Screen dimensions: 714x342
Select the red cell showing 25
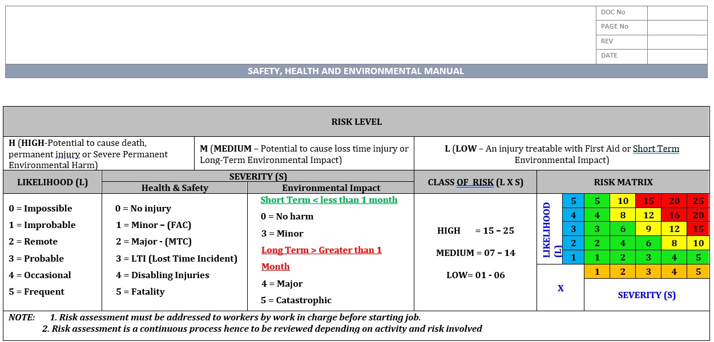pyautogui.click(x=699, y=201)
